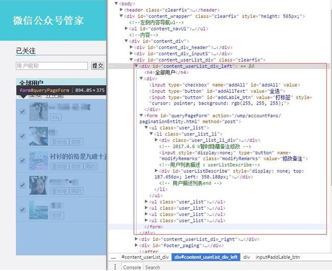
Task: Select the closing form tag line
Action: click(154, 227)
